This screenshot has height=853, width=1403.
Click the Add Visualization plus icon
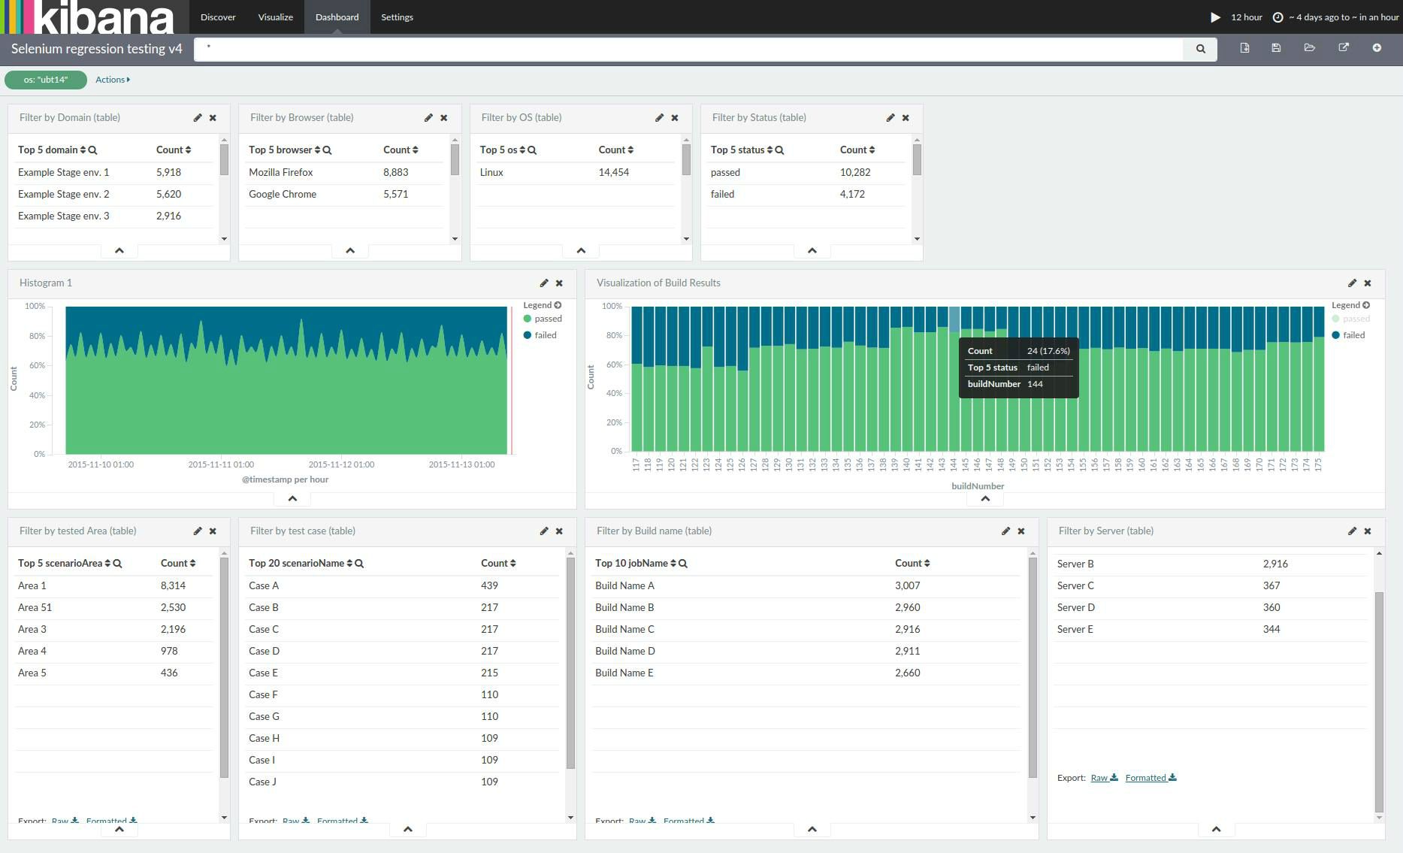click(1377, 47)
